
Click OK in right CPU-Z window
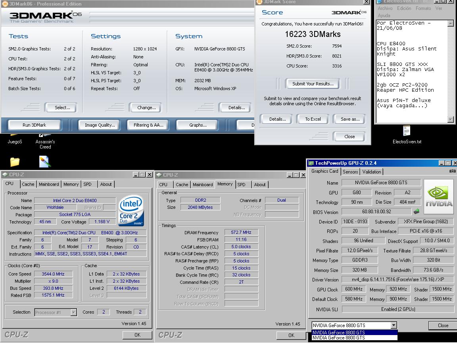(x=291, y=335)
